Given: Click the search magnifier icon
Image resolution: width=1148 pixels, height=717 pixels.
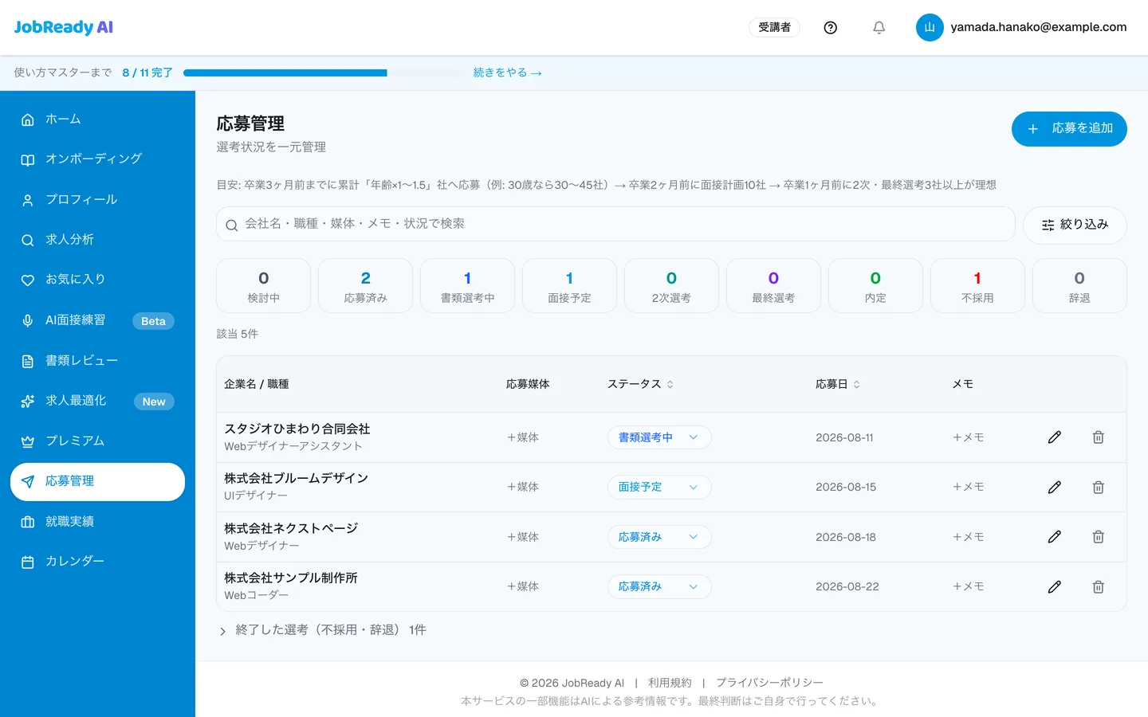Looking at the screenshot, I should click(231, 225).
